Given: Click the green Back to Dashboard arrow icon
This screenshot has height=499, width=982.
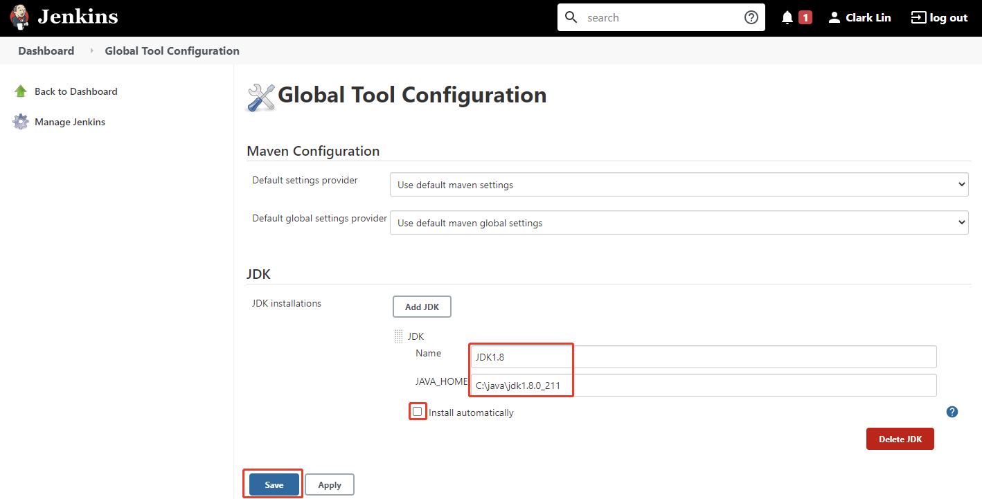Looking at the screenshot, I should click(x=21, y=91).
